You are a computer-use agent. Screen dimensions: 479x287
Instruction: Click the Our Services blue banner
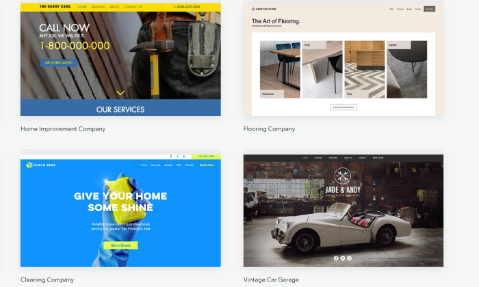pos(120,108)
